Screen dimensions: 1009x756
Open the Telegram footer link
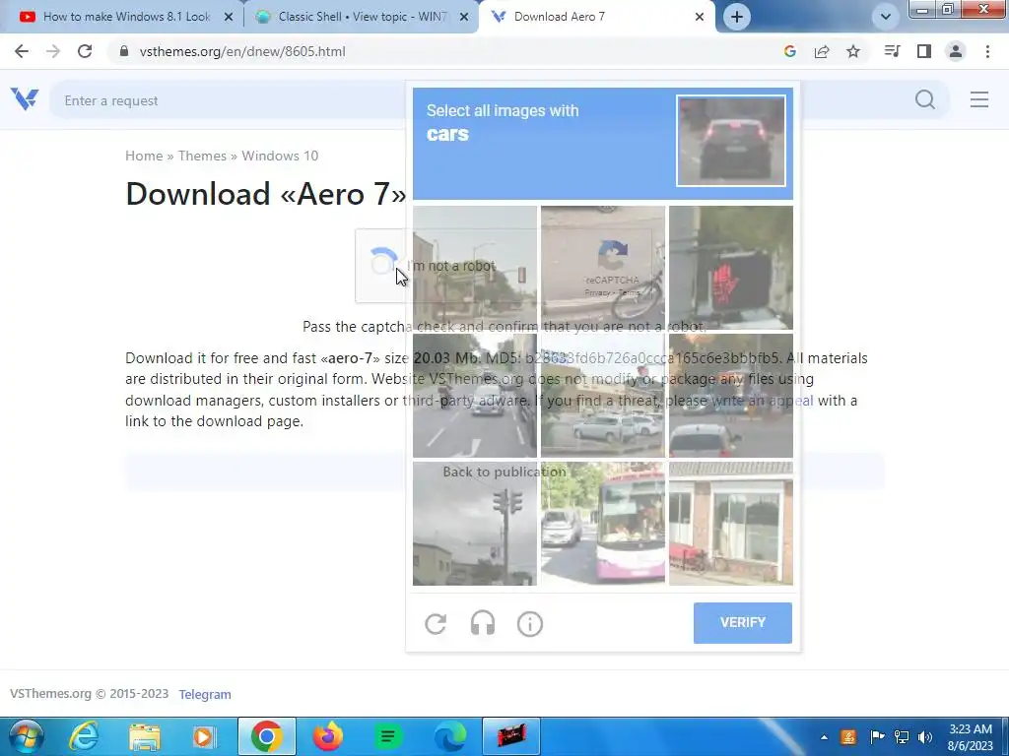[x=205, y=694]
